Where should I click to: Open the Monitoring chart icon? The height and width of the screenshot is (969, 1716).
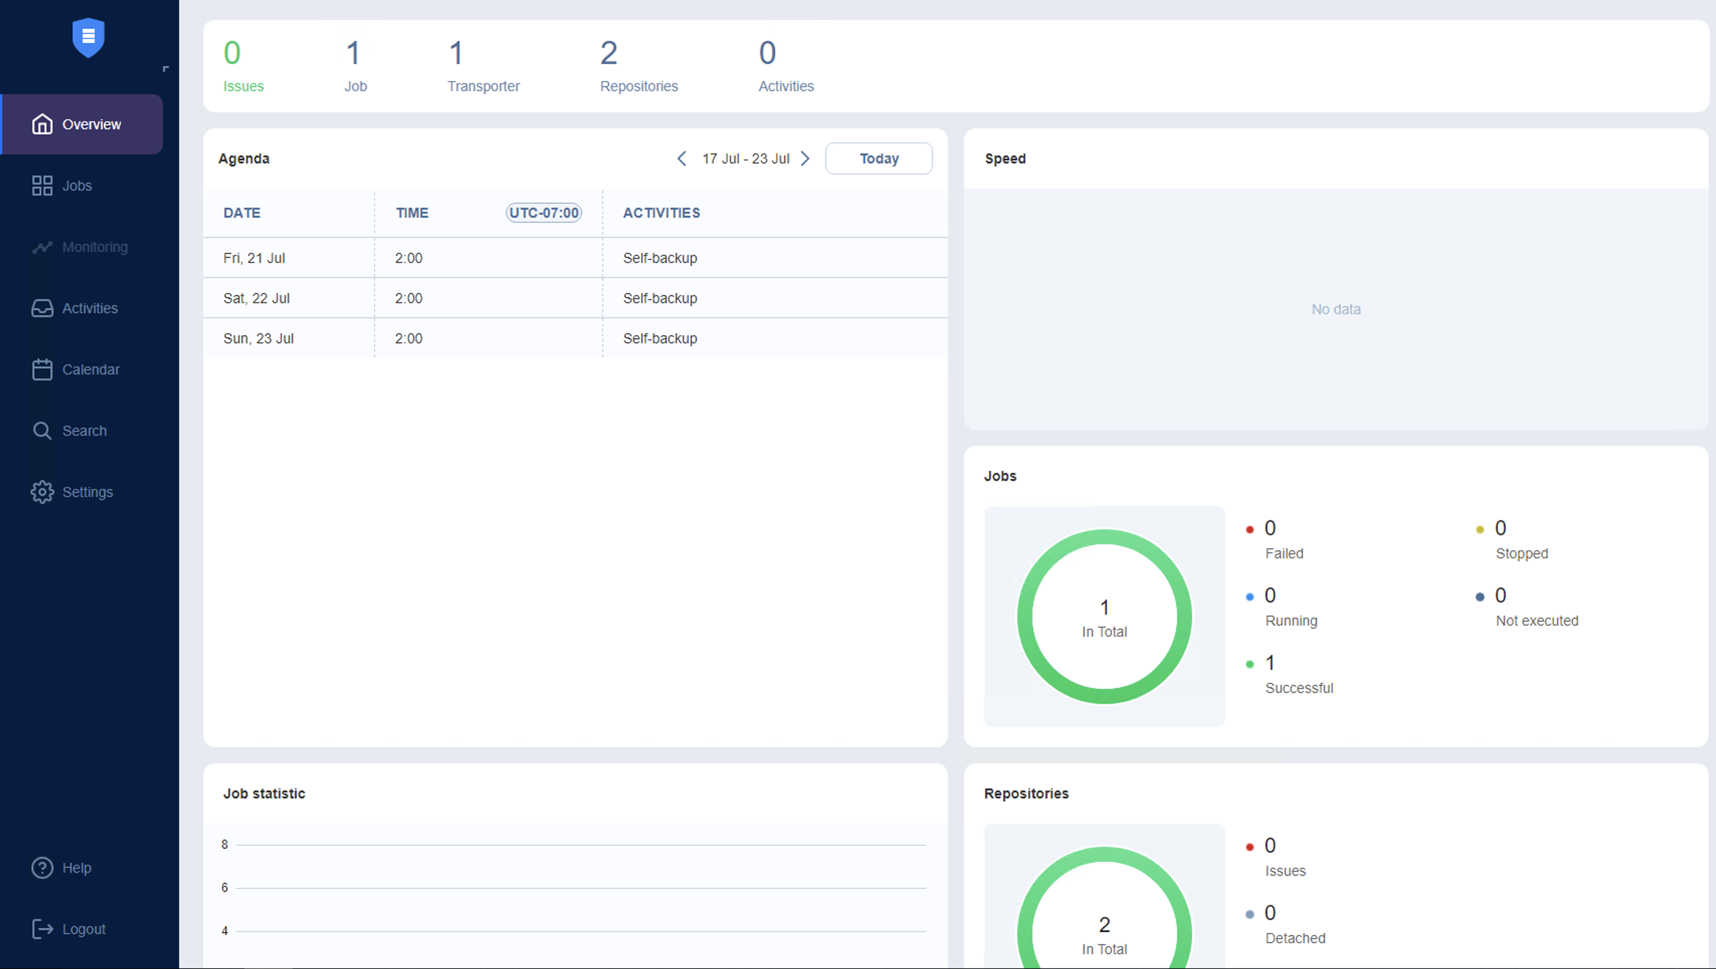coord(42,247)
